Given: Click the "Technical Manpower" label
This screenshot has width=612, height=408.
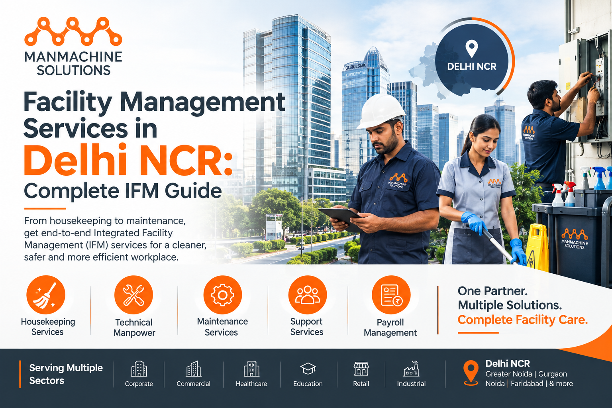Looking at the screenshot, I should coord(134,328).
